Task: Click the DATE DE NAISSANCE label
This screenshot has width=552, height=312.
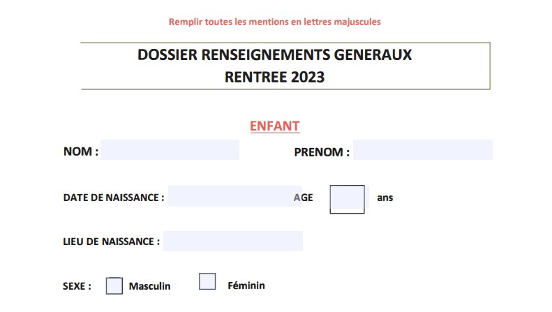Action: pyautogui.click(x=114, y=198)
